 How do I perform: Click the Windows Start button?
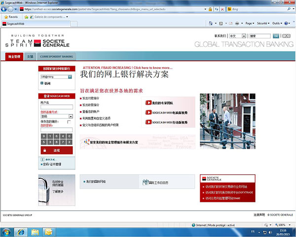pos(6,231)
